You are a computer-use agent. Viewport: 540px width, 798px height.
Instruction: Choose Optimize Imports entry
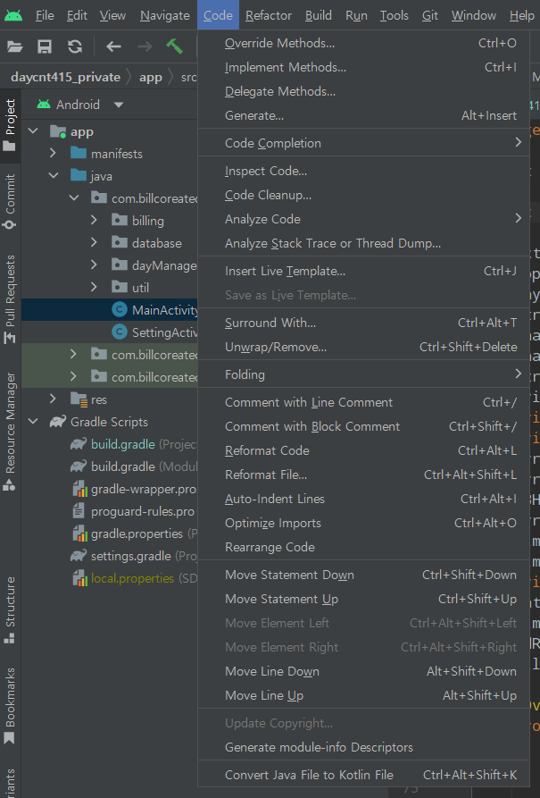(x=363, y=523)
